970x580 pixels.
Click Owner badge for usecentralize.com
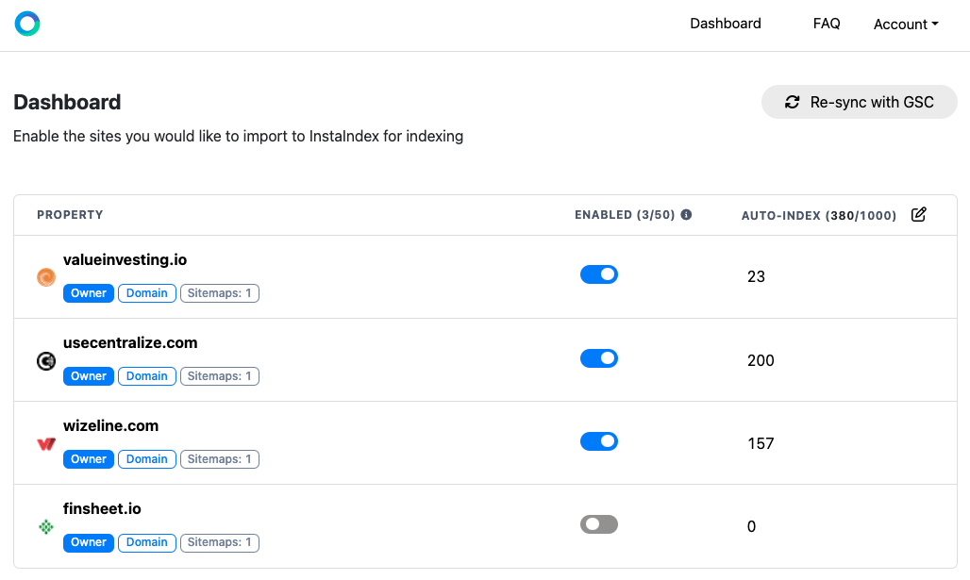[x=89, y=376]
